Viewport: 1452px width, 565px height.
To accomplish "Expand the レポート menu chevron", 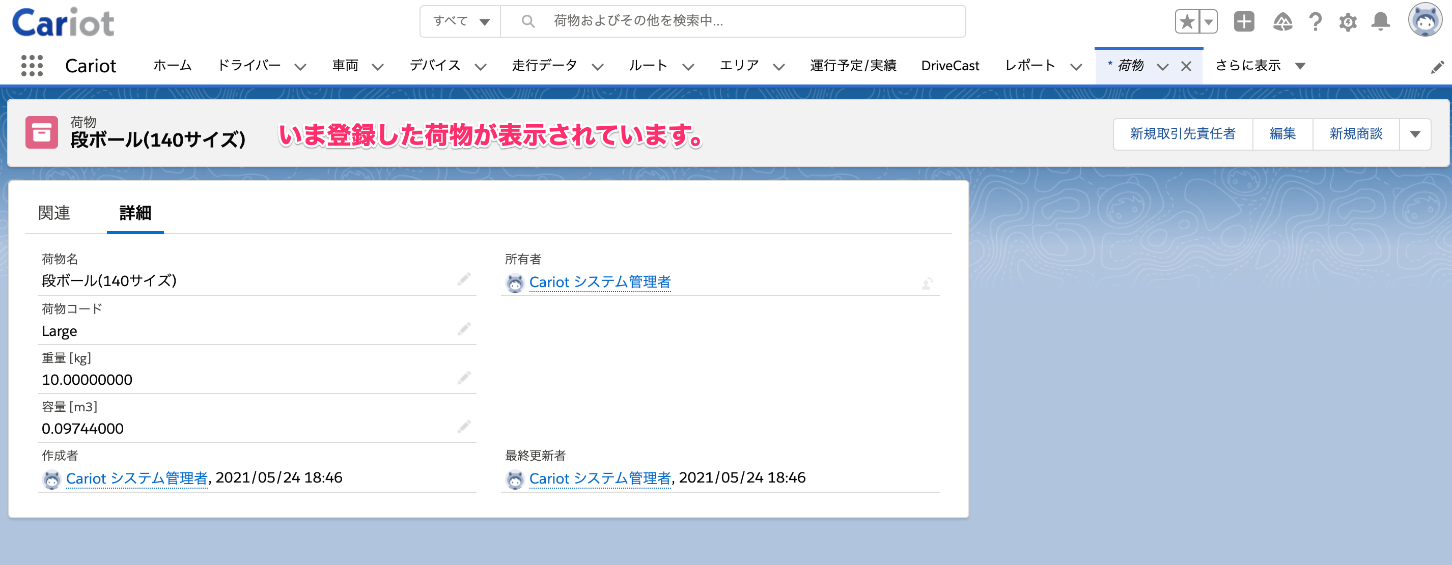I will click(1076, 67).
